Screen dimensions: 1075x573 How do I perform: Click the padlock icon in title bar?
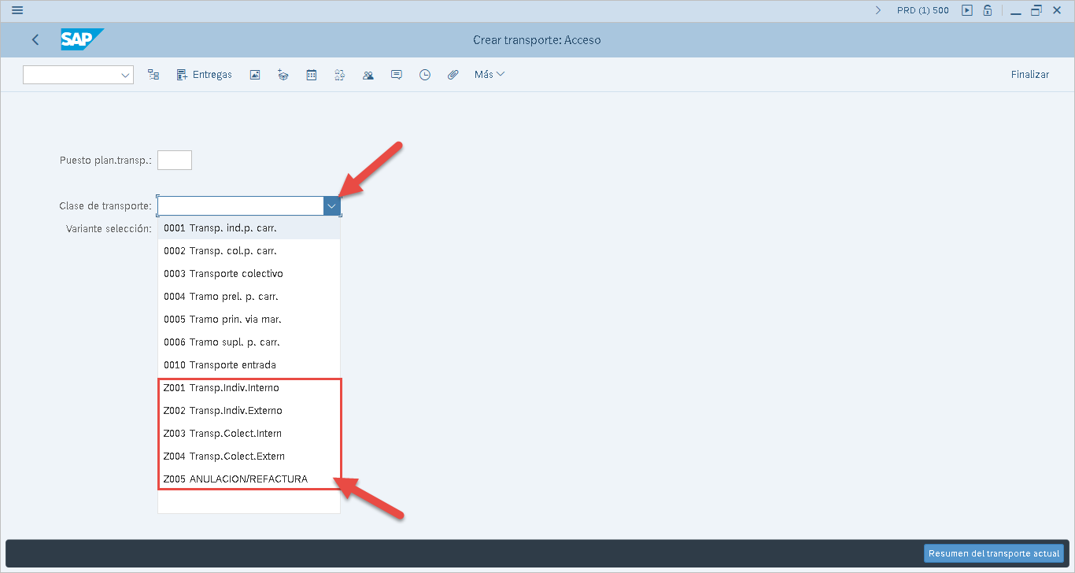(x=987, y=10)
